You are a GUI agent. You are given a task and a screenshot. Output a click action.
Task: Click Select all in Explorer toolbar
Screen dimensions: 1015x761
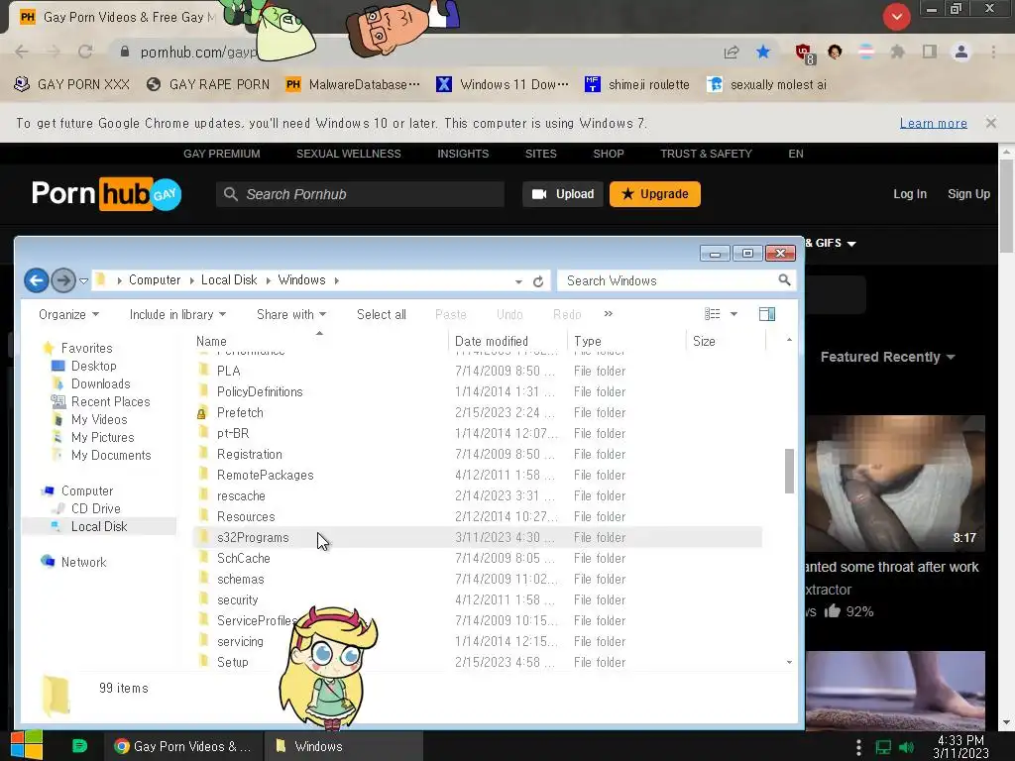382,314
